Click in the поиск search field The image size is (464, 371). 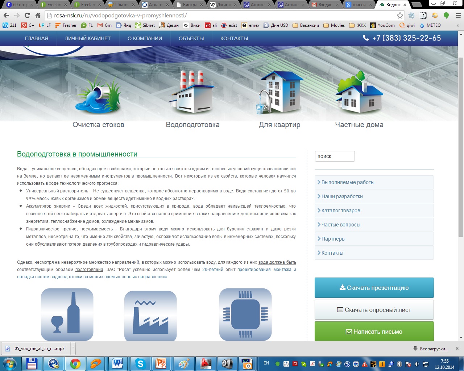click(335, 156)
